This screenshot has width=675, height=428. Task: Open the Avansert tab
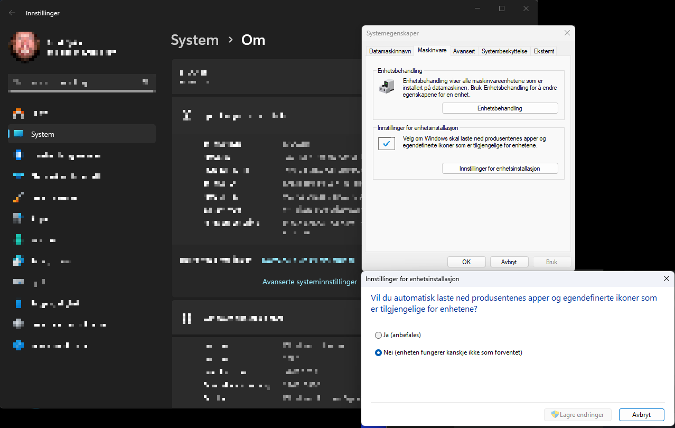coord(464,51)
